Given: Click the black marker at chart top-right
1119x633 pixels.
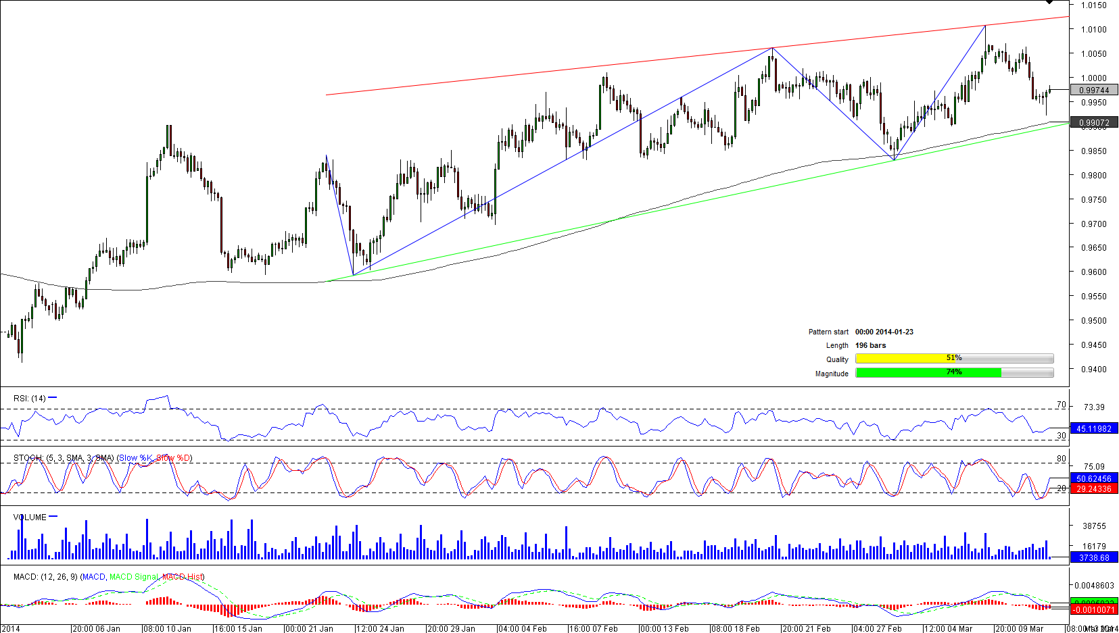Looking at the screenshot, I should point(1049,2).
